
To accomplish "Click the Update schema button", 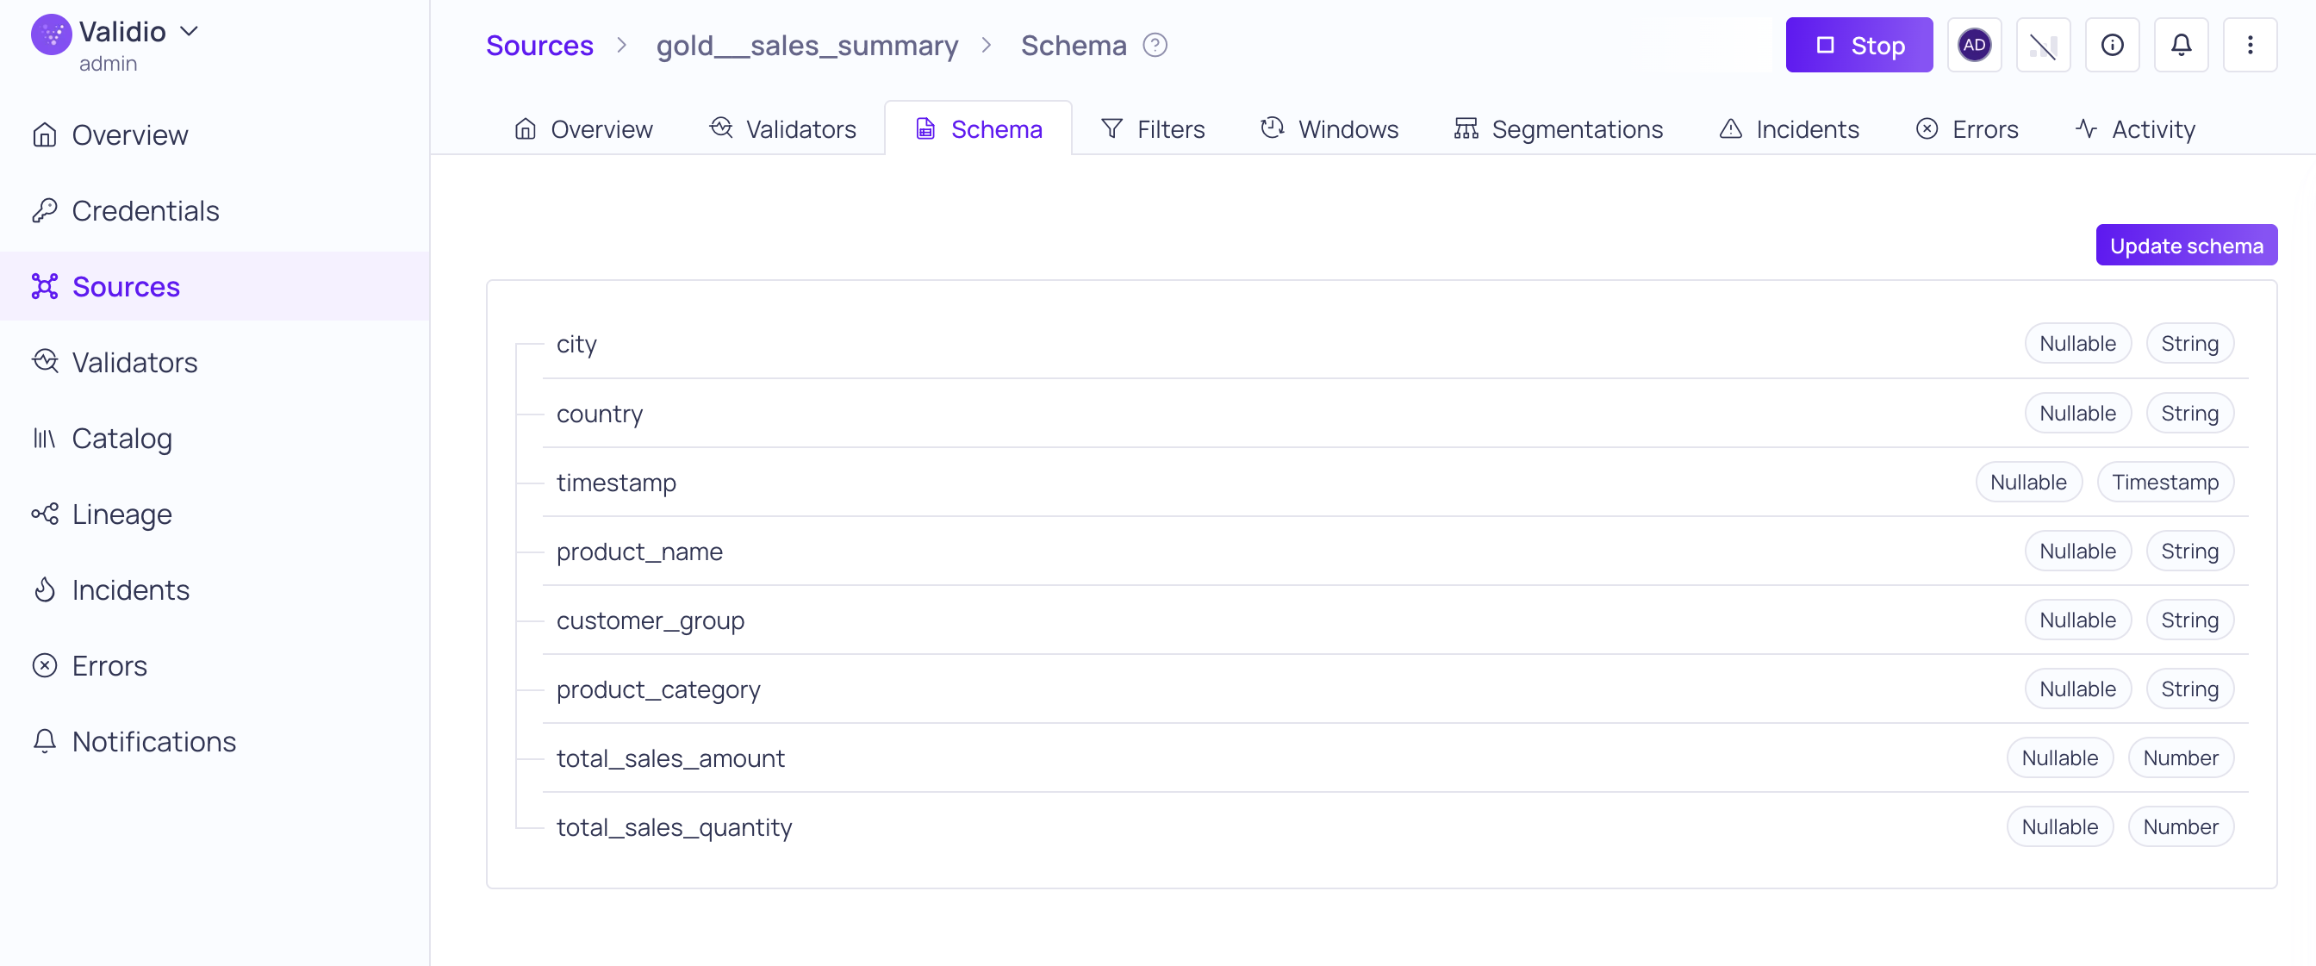I will pyautogui.click(x=2185, y=246).
